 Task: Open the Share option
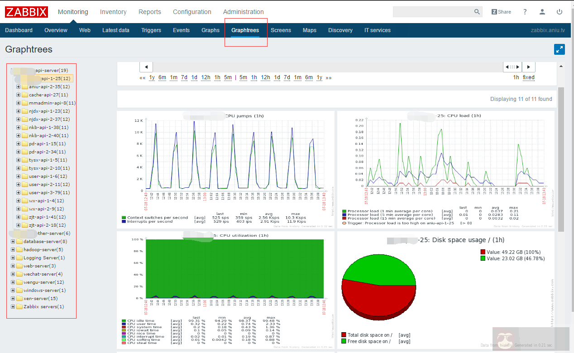pos(501,11)
